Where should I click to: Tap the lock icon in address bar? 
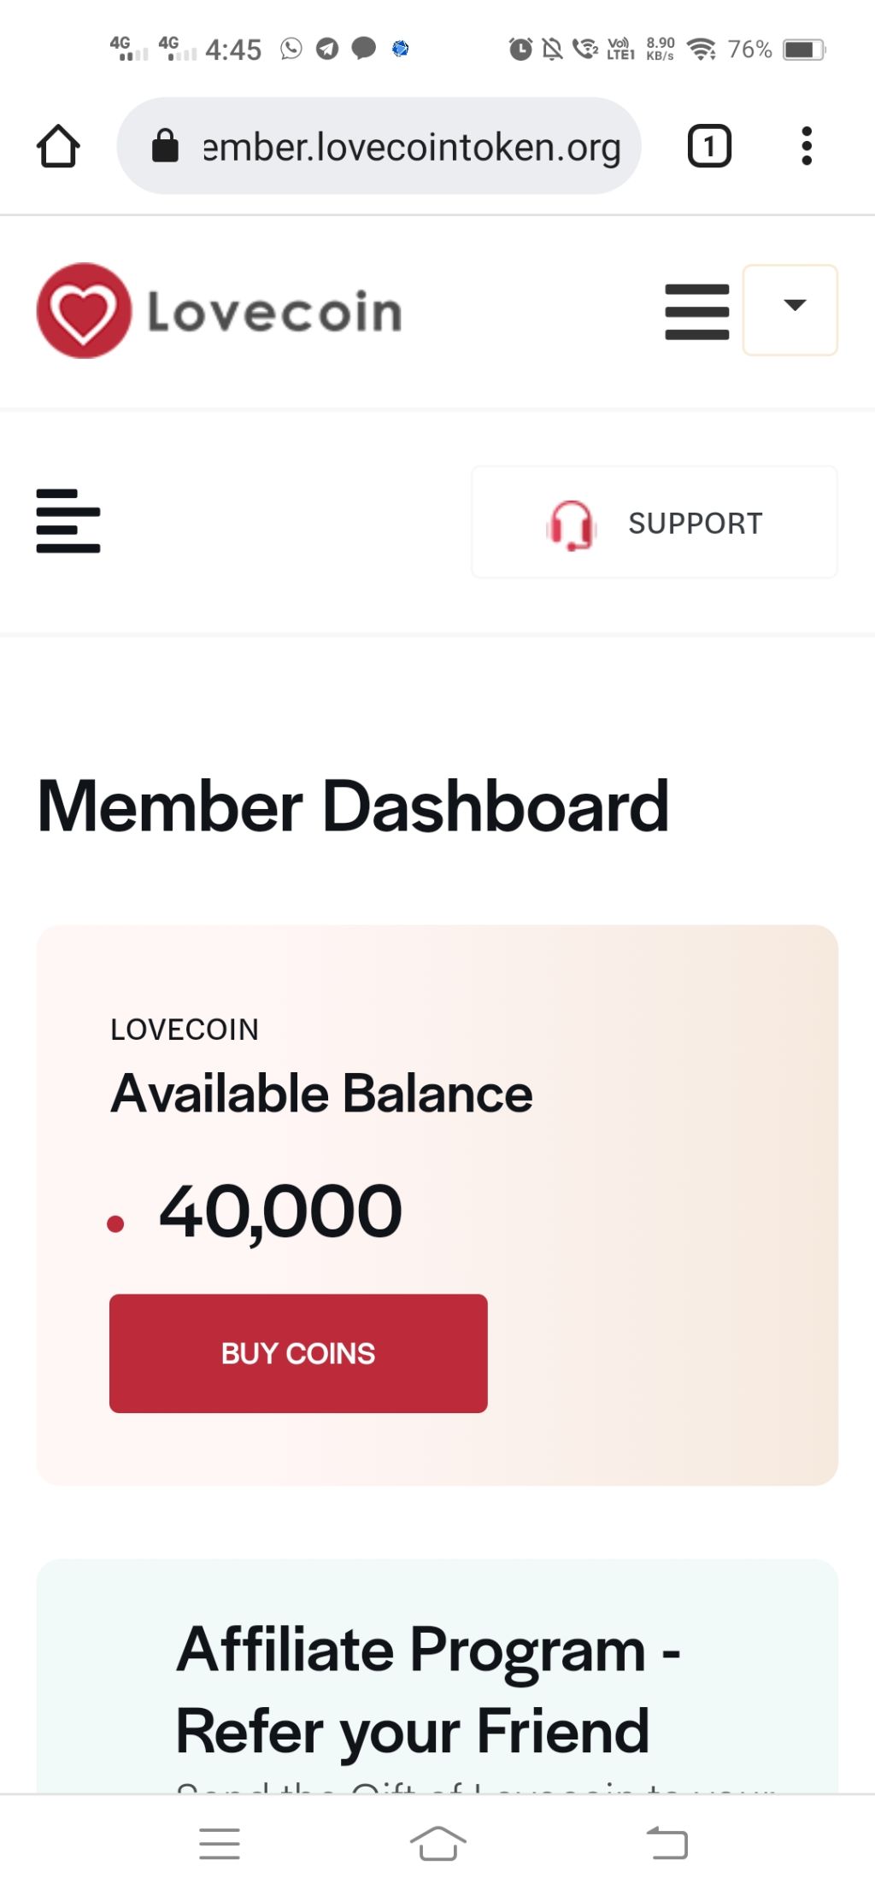click(165, 146)
